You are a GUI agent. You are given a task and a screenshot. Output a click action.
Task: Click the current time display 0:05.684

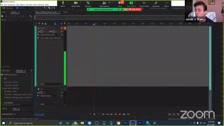tap(40, 114)
